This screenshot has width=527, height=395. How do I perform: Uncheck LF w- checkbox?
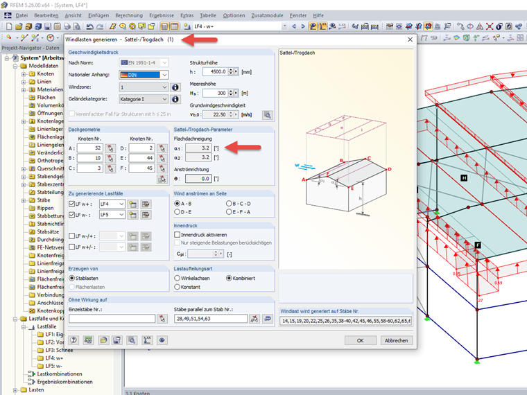(x=71, y=215)
